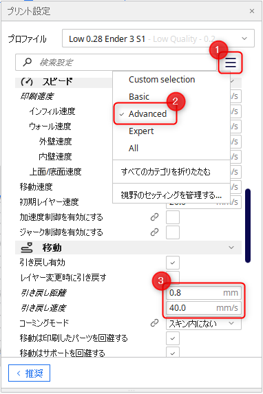Image resolution: width=263 pixels, height=394 pixels.
Task: Click link icon beside コーミングモード
Action: 154,323
